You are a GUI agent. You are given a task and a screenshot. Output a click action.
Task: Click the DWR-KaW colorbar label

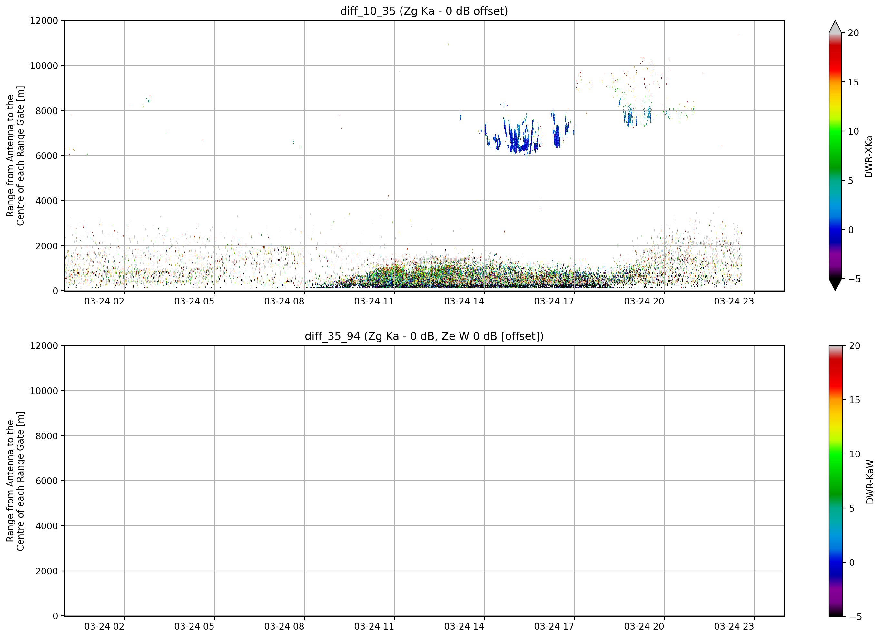pos(870,482)
